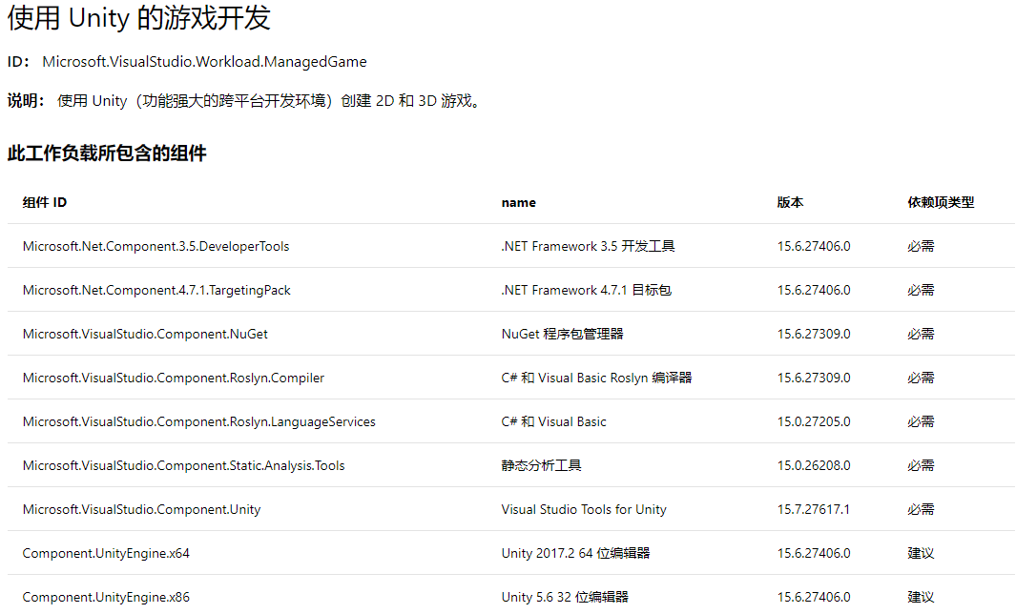Click 必需 in the DeveloperTools row
1016x614 pixels.
point(921,246)
